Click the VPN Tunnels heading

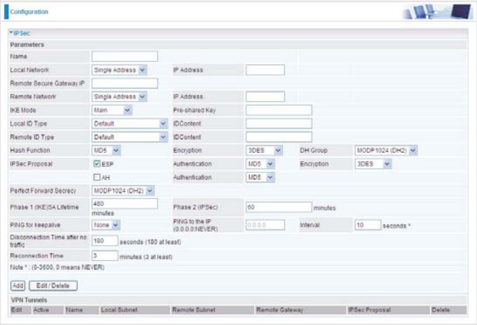(x=29, y=300)
